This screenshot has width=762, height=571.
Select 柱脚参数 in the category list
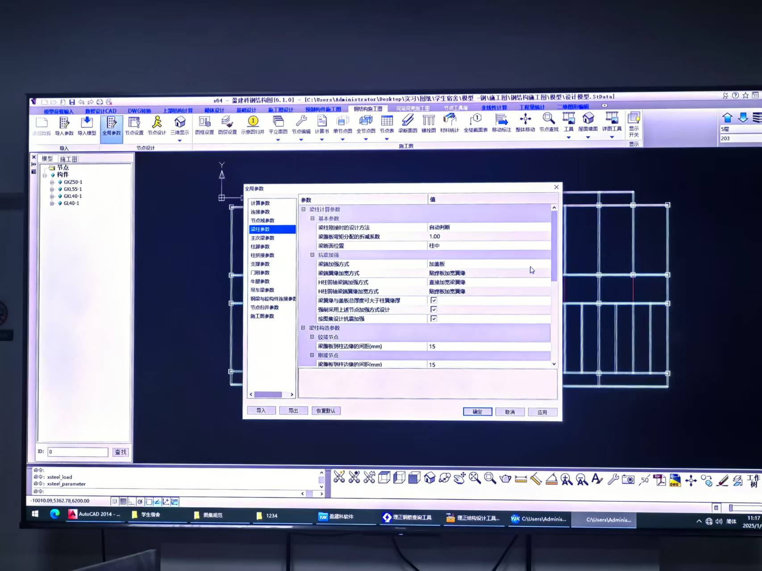260,246
